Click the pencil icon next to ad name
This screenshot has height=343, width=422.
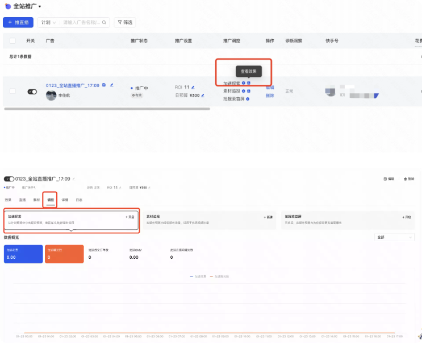[x=112, y=85]
